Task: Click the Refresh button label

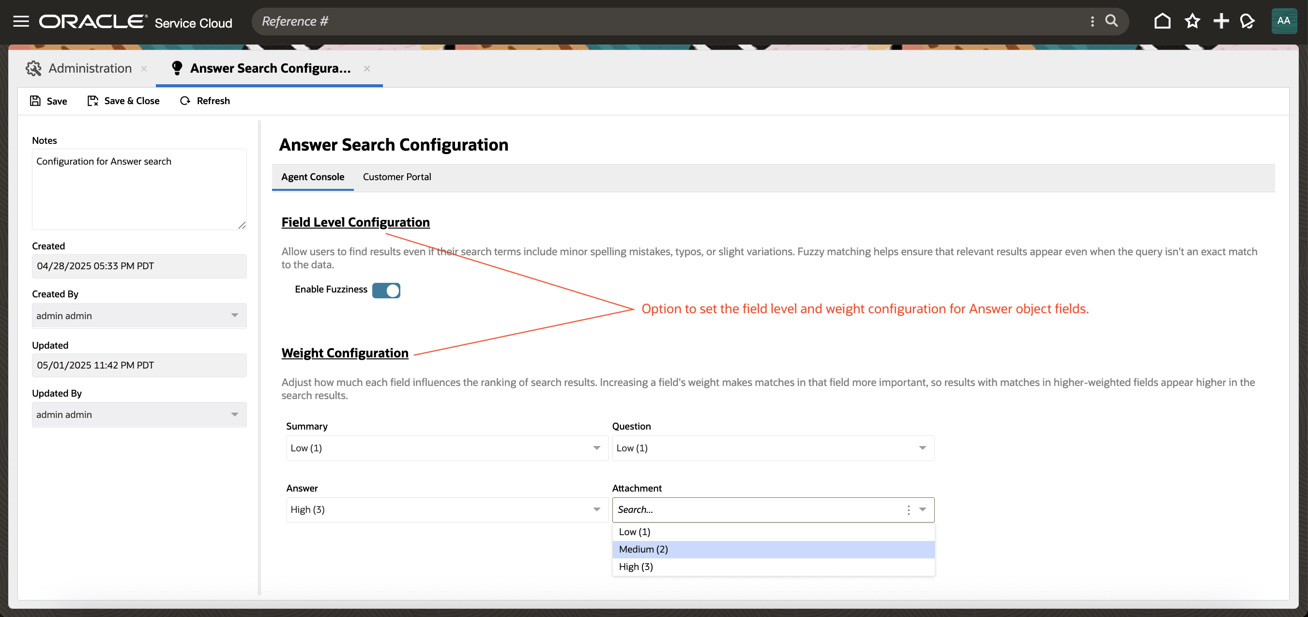Action: pos(213,101)
